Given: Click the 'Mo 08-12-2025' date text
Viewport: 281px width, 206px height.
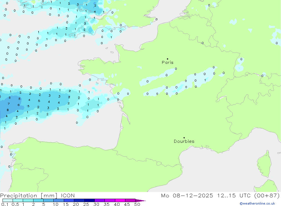Looking at the screenshot, I should click(187, 196).
